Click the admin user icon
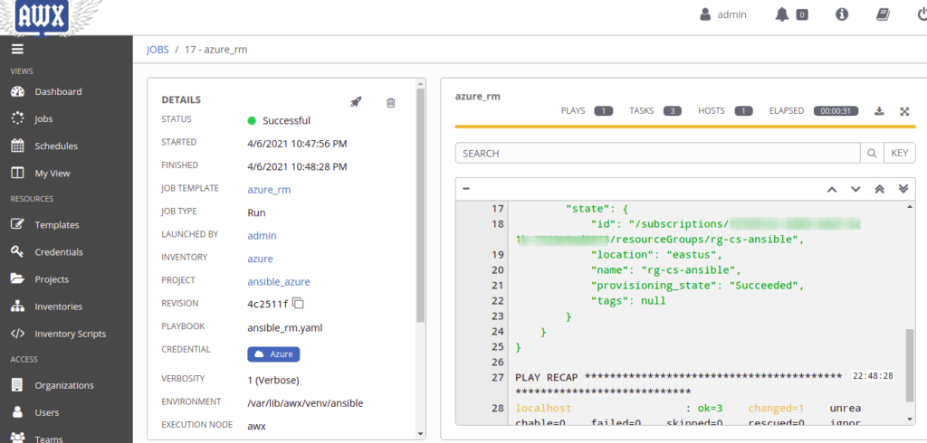 tap(704, 14)
